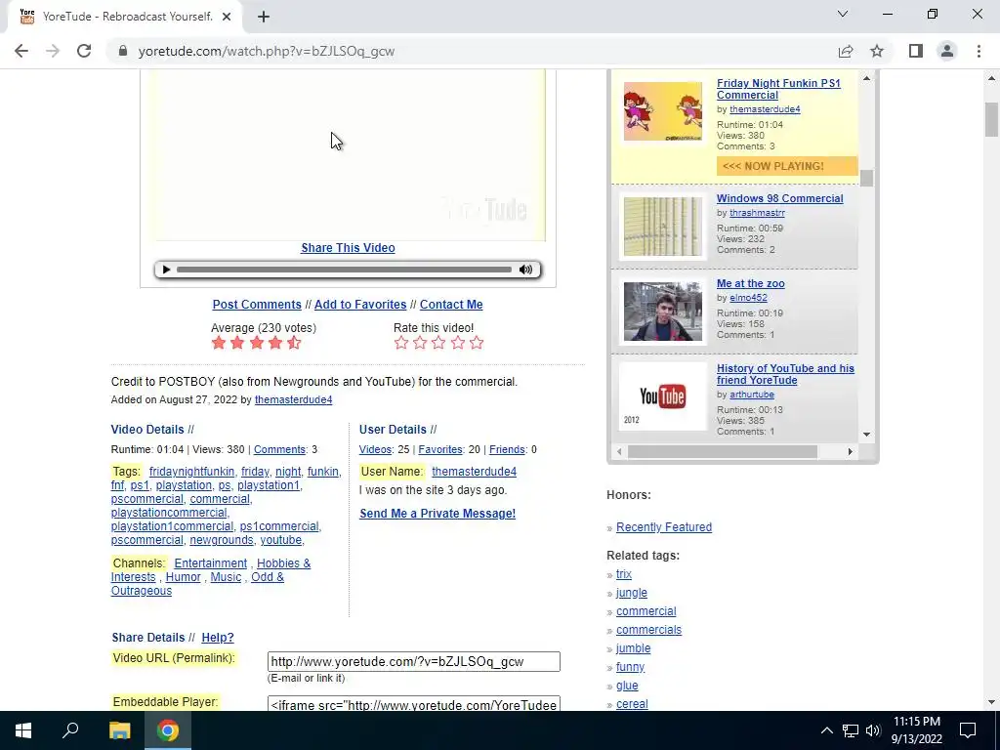Image resolution: width=1000 pixels, height=750 pixels.
Task: Open the Entertainment channel
Action: click(211, 563)
